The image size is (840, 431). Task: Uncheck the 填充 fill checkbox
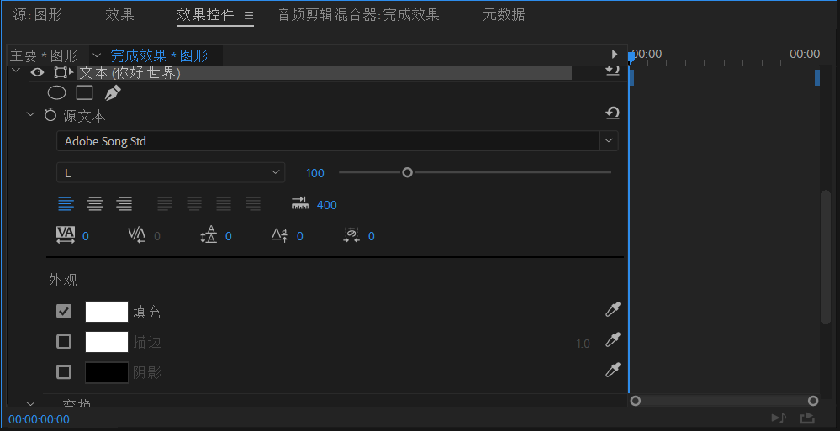click(x=64, y=311)
